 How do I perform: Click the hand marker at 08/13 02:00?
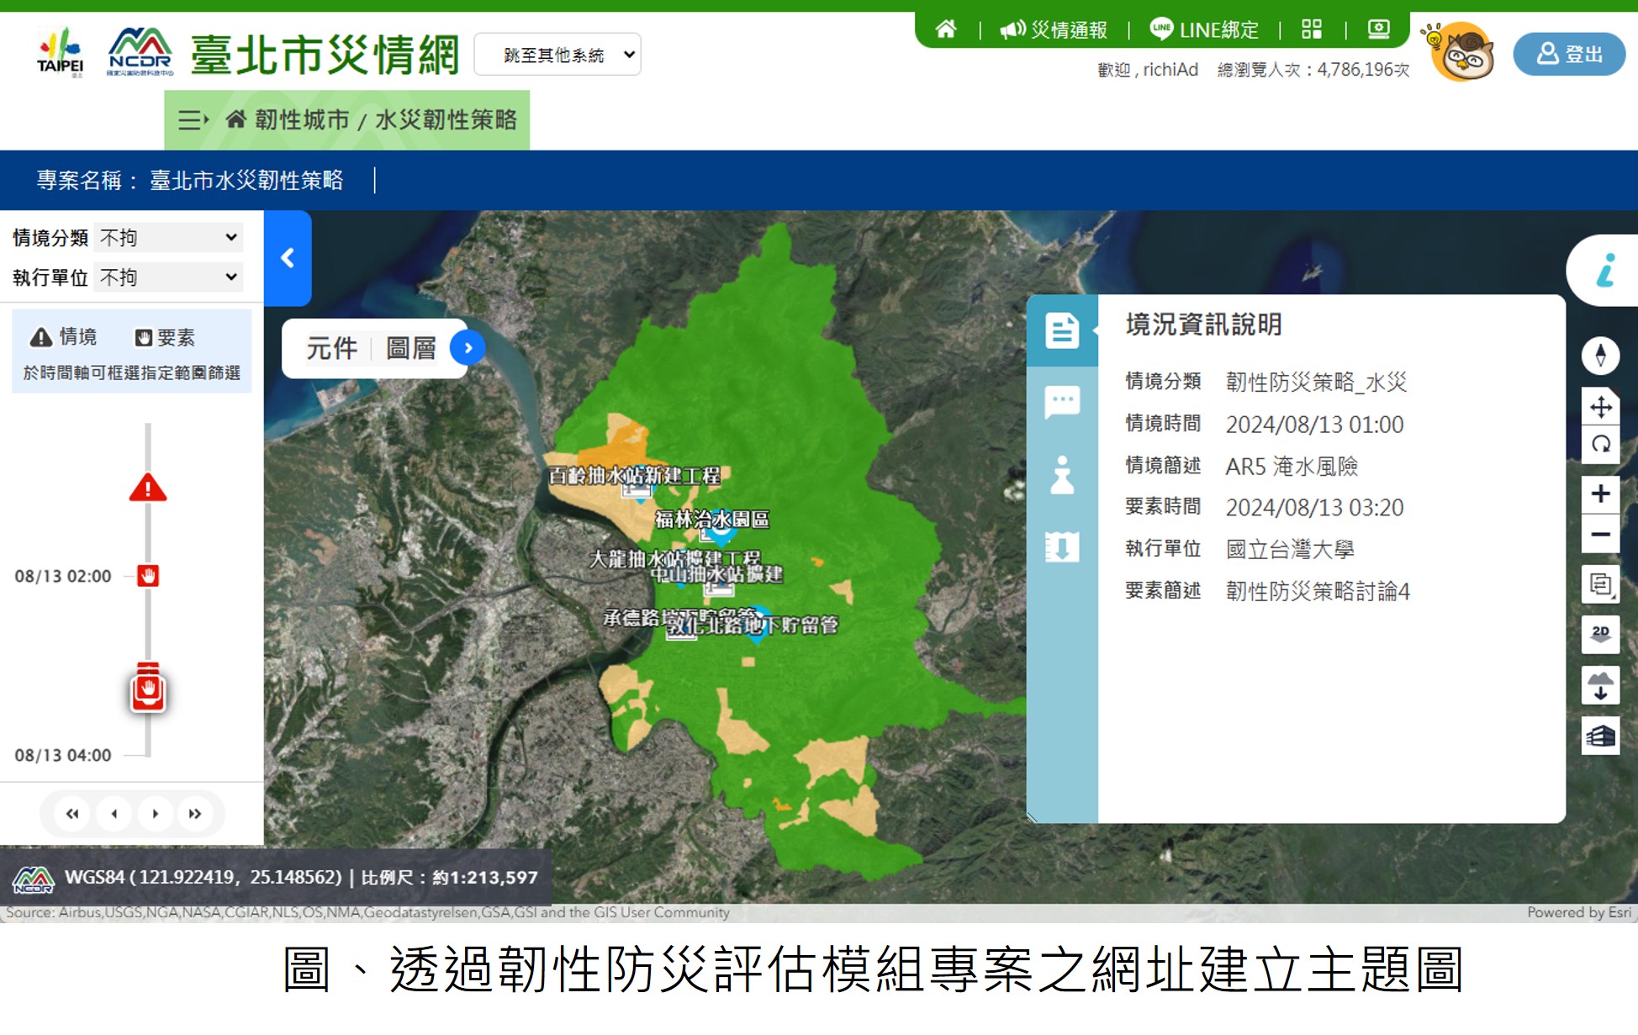click(148, 576)
